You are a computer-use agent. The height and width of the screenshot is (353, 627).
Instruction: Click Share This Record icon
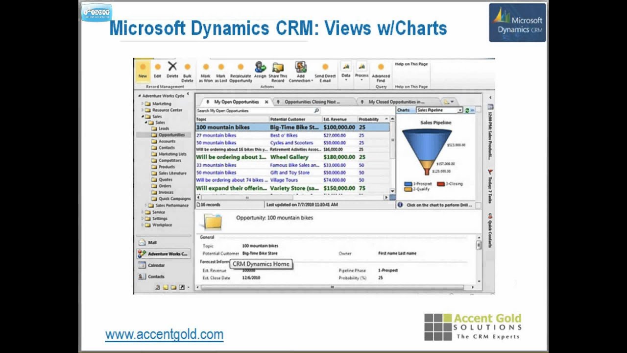tap(278, 67)
